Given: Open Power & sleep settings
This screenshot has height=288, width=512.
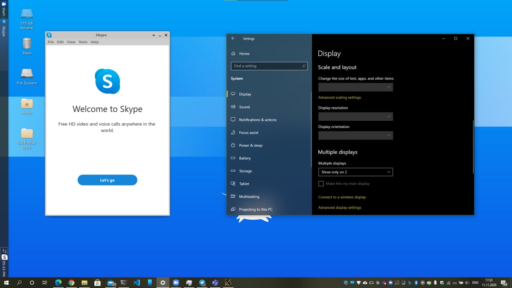Looking at the screenshot, I should click(x=247, y=146).
